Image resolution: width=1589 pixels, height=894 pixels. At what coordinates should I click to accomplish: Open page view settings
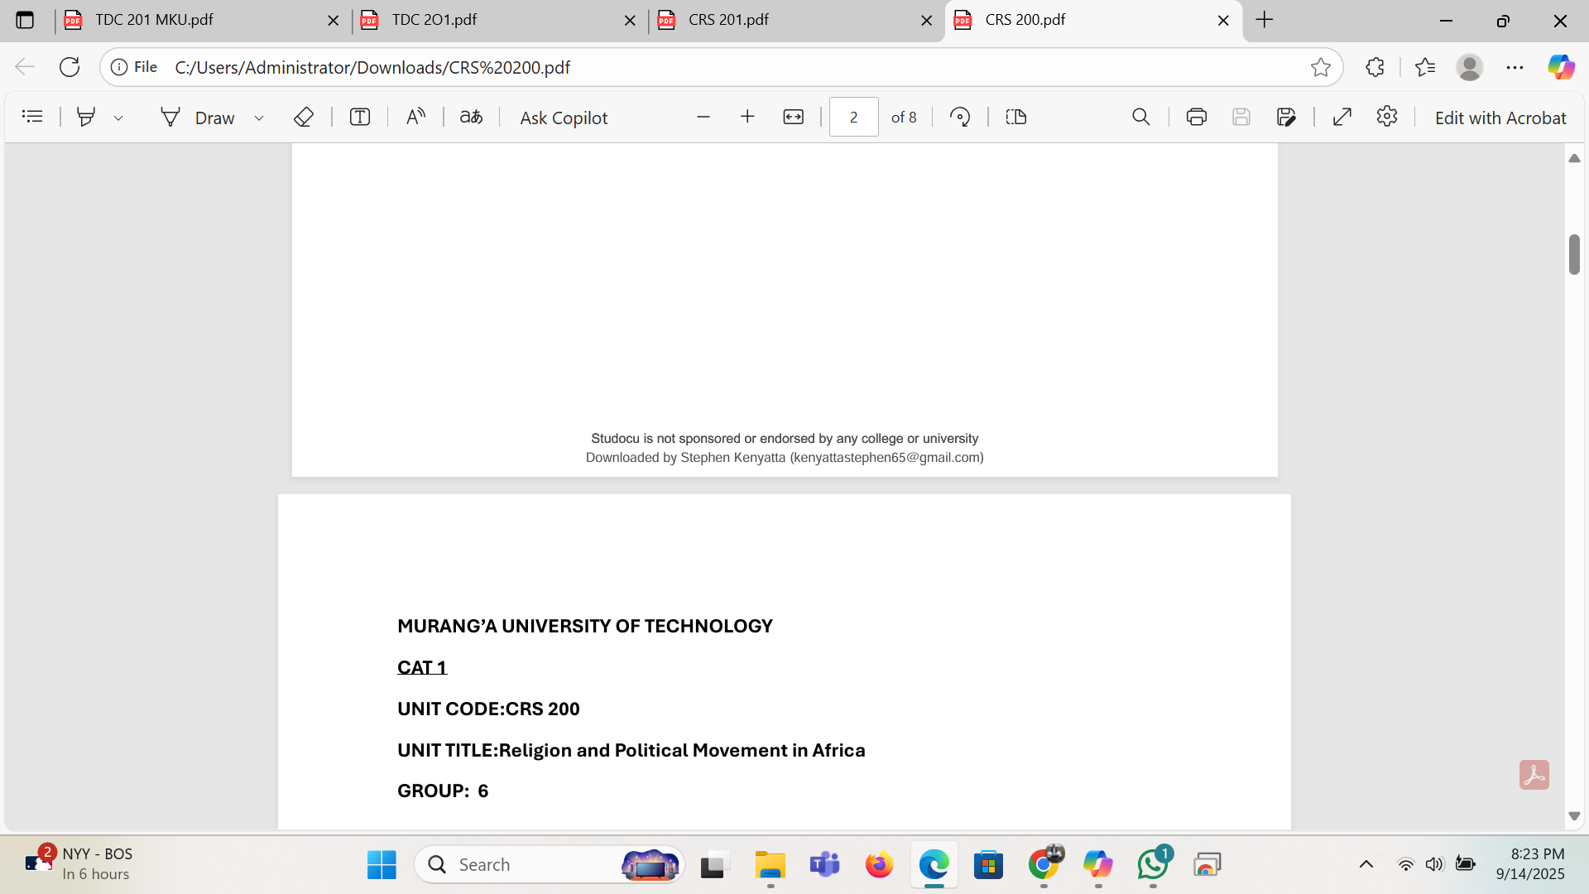[1015, 117]
